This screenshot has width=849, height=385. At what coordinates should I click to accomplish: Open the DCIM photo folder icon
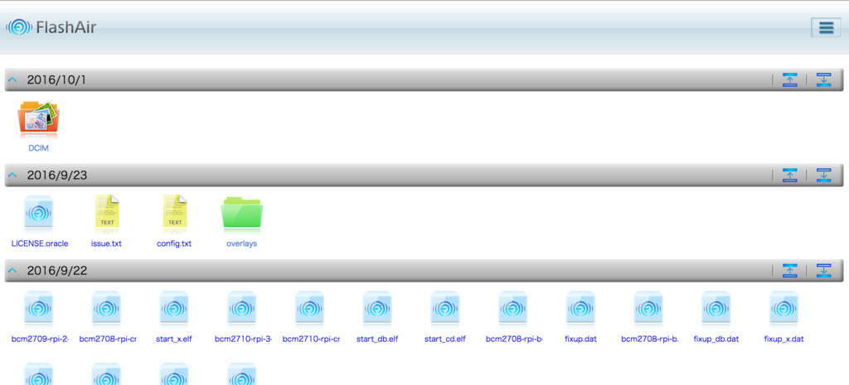pyautogui.click(x=38, y=118)
